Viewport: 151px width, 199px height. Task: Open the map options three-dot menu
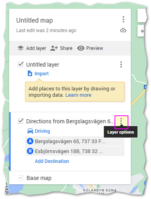click(123, 19)
